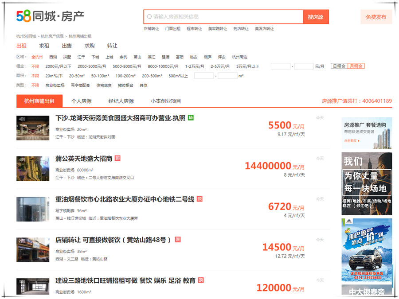399x299 pixels.
Task: Click the 美容院转让 hot search link
Action: pos(218,28)
